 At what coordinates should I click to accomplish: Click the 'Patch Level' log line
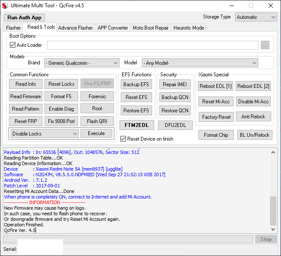click(32, 186)
